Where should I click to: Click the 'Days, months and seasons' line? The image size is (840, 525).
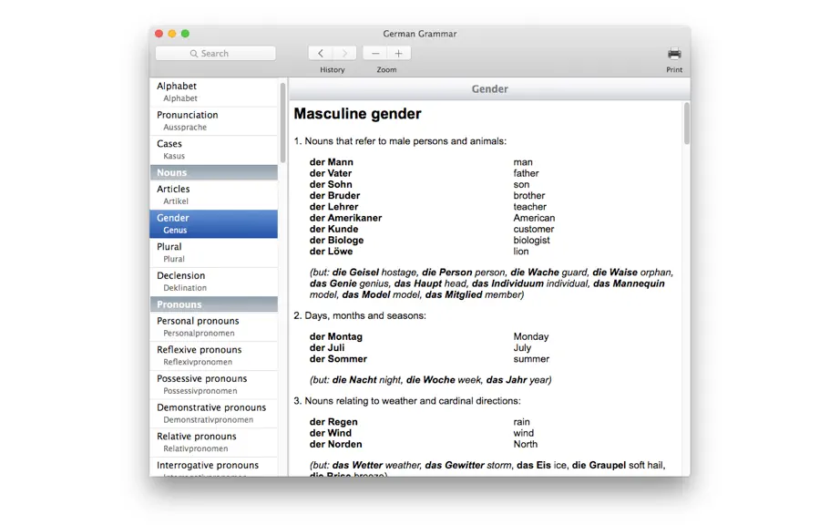click(360, 315)
